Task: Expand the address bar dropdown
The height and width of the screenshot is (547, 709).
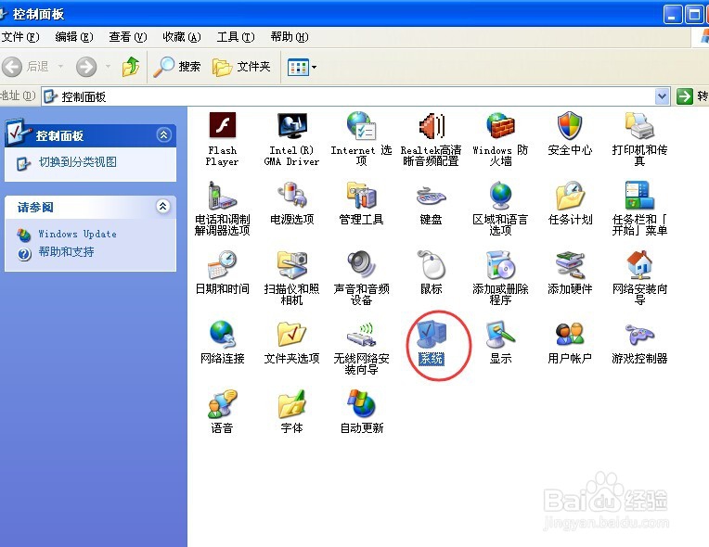Action: 663,96
